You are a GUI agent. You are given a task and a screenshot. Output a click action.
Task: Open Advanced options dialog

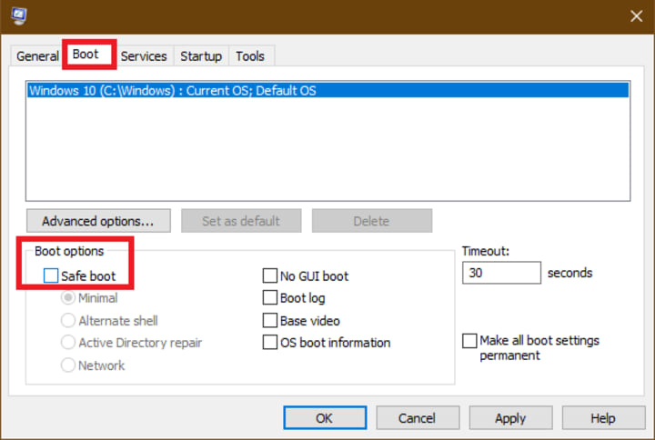pyautogui.click(x=98, y=221)
